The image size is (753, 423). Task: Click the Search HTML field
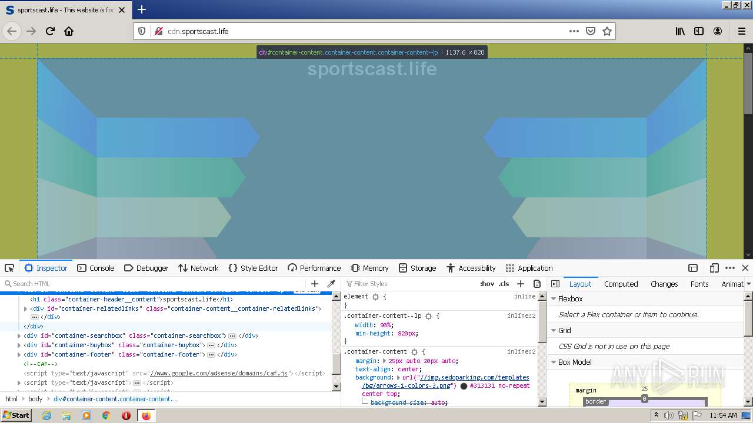click(x=155, y=284)
